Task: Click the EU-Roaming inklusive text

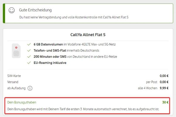Action: 50,63
